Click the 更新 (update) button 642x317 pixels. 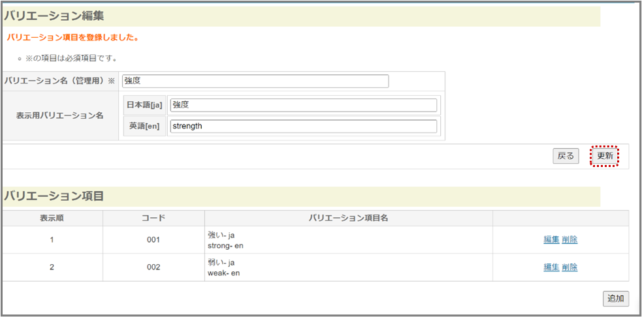pyautogui.click(x=604, y=156)
